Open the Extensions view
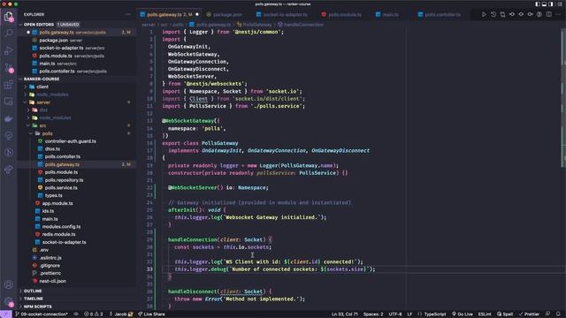Image resolution: width=566 pixels, height=318 pixels. [x=8, y=85]
